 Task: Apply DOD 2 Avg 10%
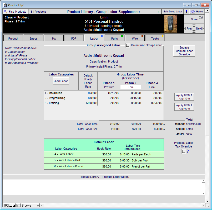184,97
